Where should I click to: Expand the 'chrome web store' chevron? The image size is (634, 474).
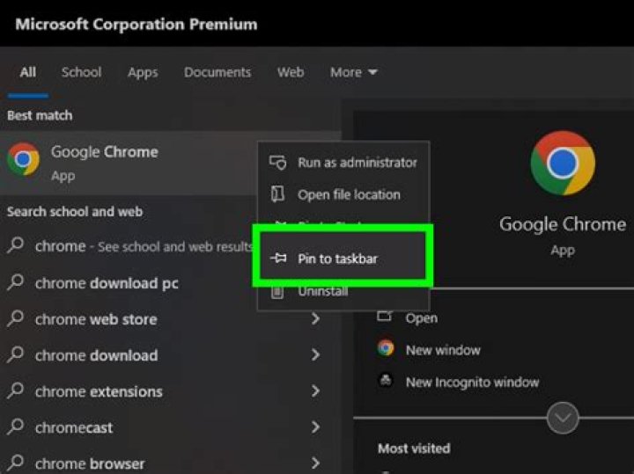[316, 319]
